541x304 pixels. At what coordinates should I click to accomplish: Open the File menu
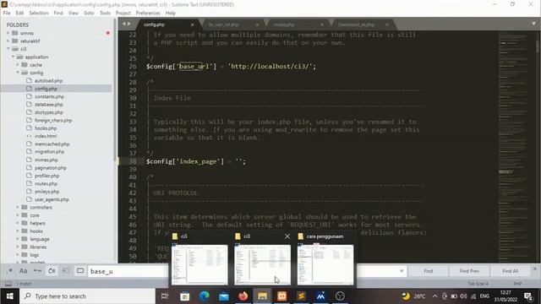(7, 14)
